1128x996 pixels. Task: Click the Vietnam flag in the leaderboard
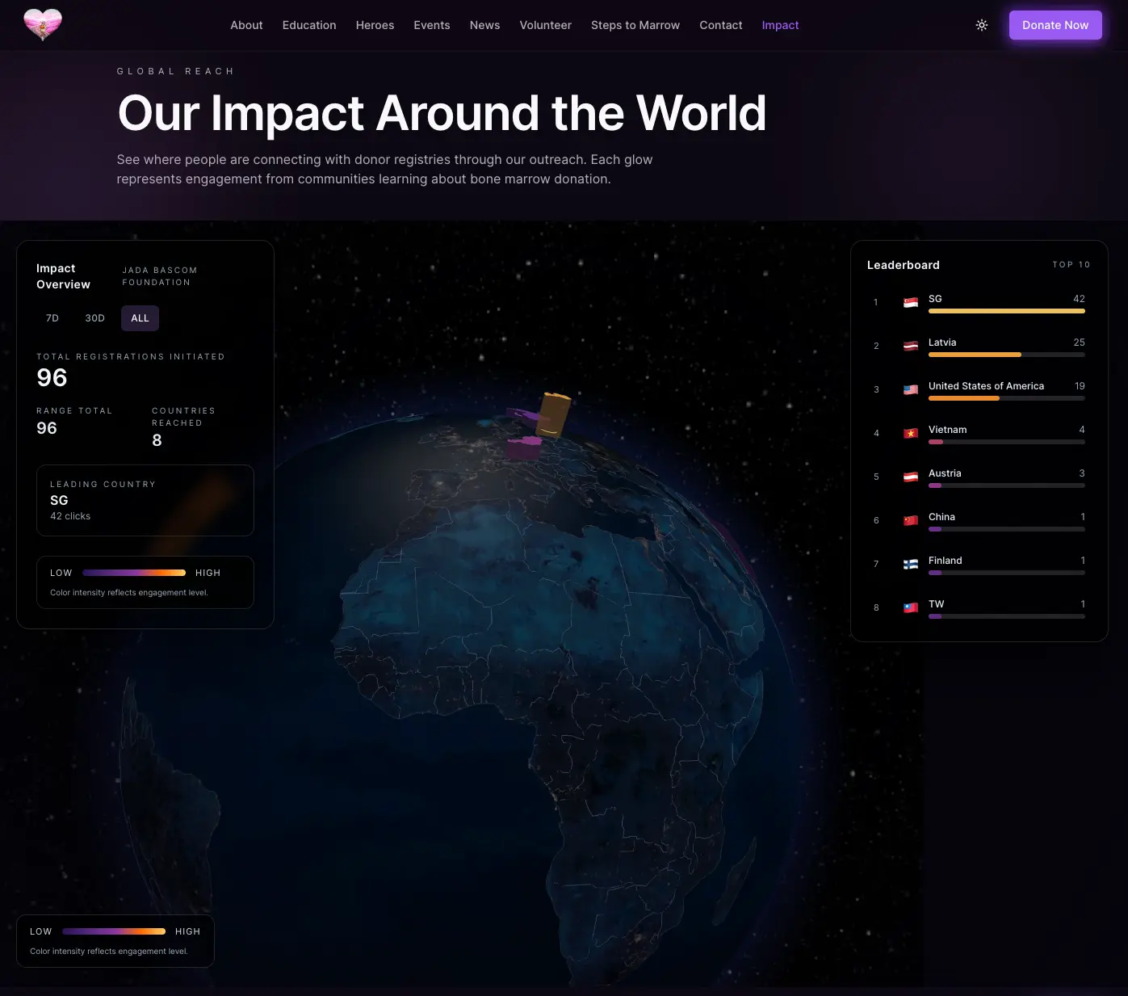(x=911, y=433)
